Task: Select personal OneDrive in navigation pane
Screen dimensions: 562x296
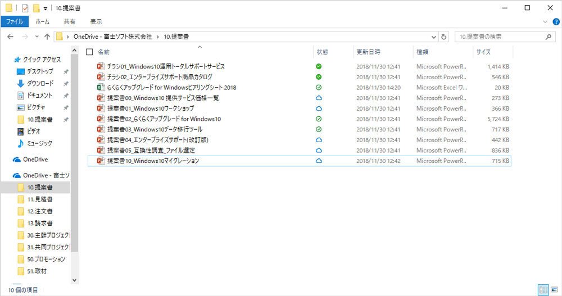Action: 35,160
